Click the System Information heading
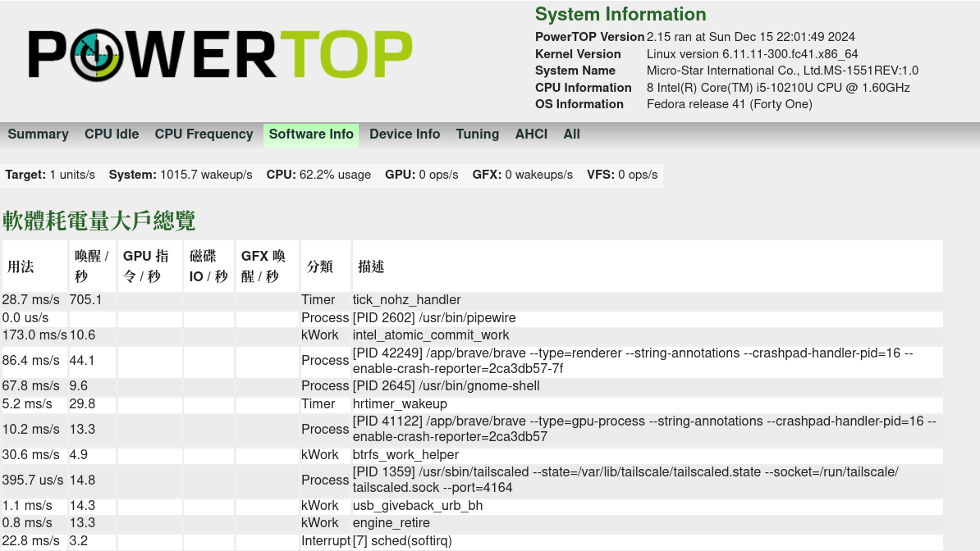 pos(621,15)
